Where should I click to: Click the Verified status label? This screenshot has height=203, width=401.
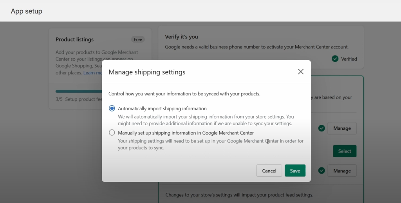(x=349, y=59)
